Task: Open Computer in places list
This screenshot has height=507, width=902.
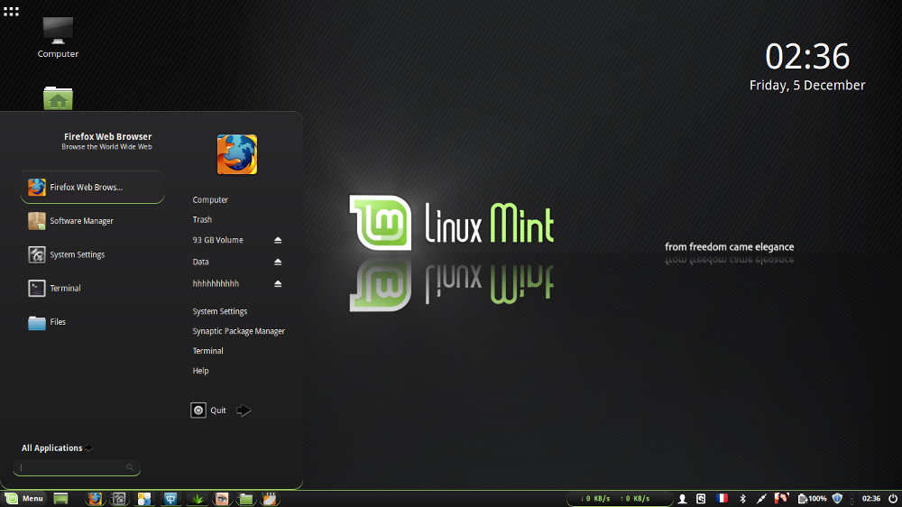Action: 210,199
